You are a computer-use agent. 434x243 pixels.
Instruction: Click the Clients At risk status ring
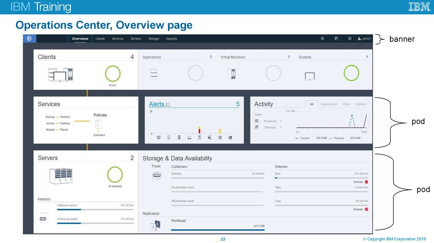(x=113, y=74)
